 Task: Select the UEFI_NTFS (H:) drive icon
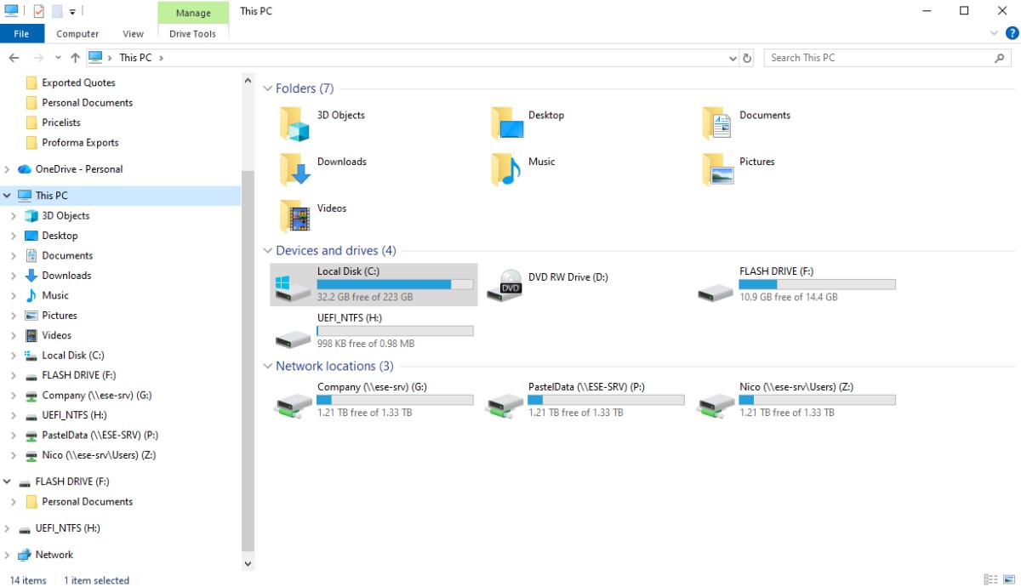pos(294,338)
